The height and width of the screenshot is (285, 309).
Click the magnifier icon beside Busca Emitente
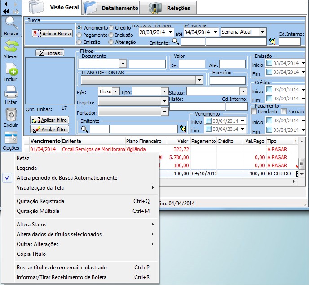[176, 42]
